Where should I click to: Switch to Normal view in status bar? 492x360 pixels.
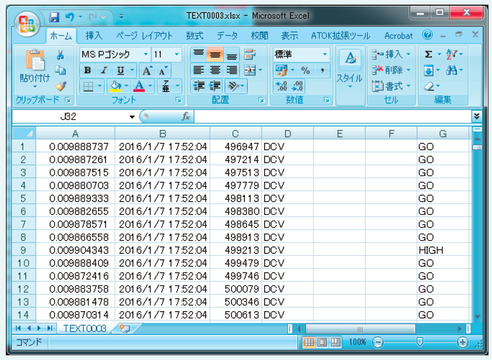tap(309, 342)
